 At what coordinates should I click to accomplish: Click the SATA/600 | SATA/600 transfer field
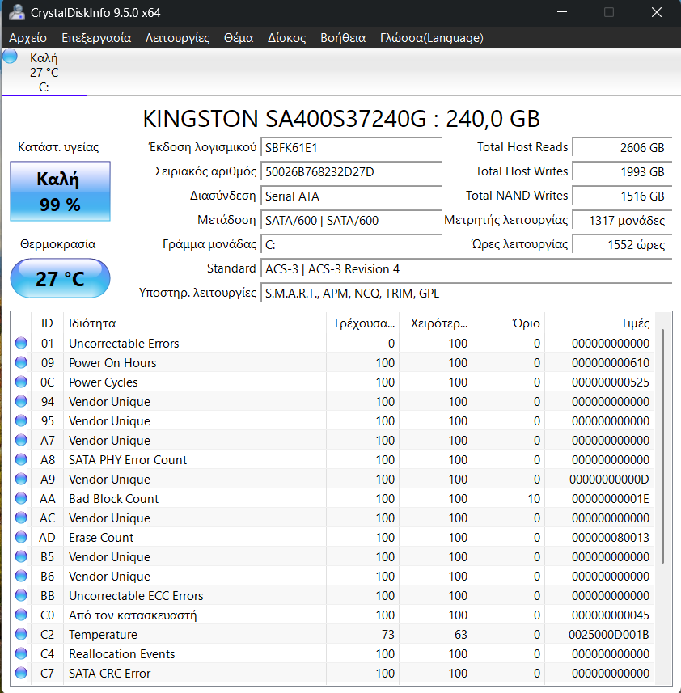click(x=351, y=221)
